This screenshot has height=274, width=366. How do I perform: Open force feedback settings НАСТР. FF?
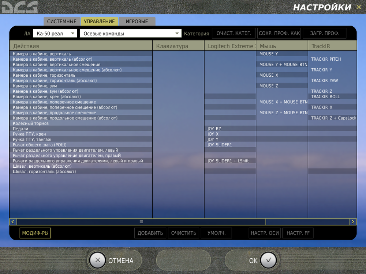(x=298, y=233)
